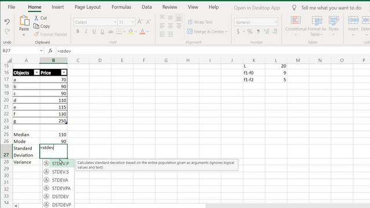Switch to the Page Layout tab
The width and height of the screenshot is (370, 208).
(87, 7)
